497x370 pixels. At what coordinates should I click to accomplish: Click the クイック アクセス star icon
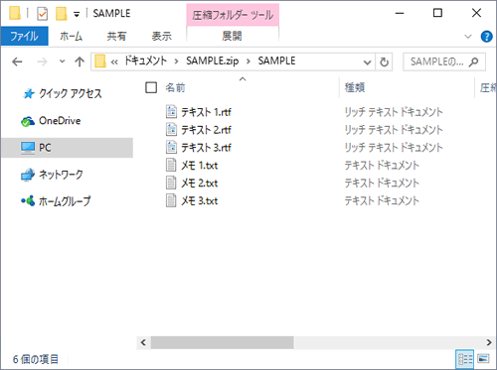(x=29, y=94)
